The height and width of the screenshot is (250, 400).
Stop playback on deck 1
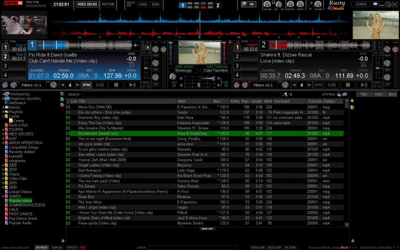point(116,85)
